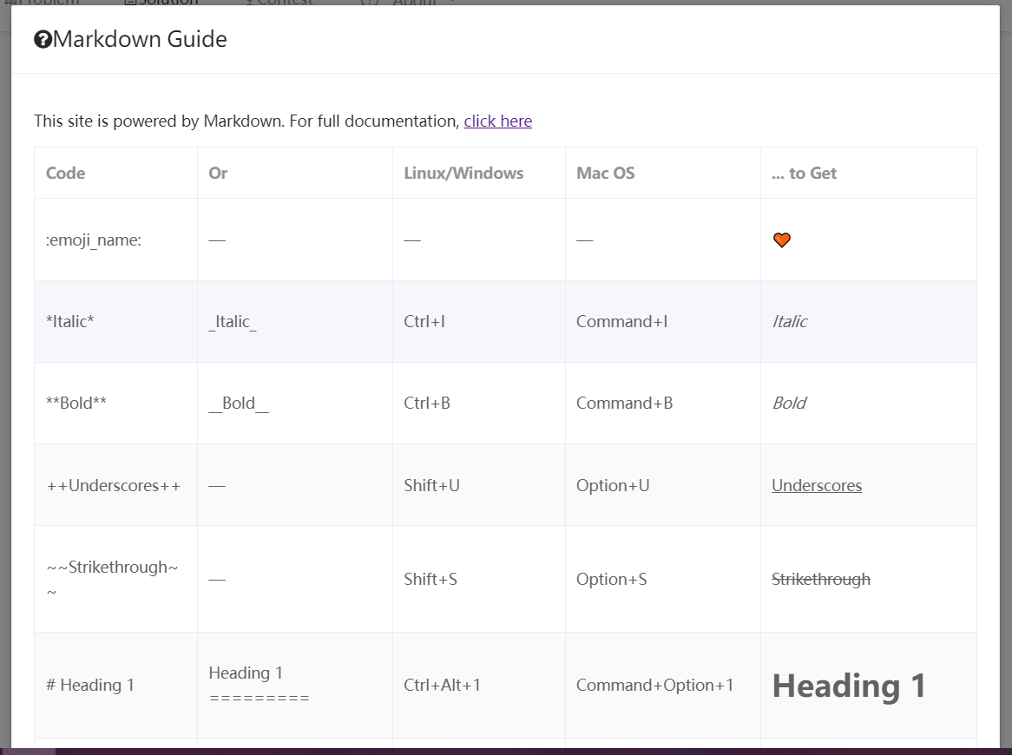Click the "Ctrl+I" shortcut cell

[x=424, y=322]
